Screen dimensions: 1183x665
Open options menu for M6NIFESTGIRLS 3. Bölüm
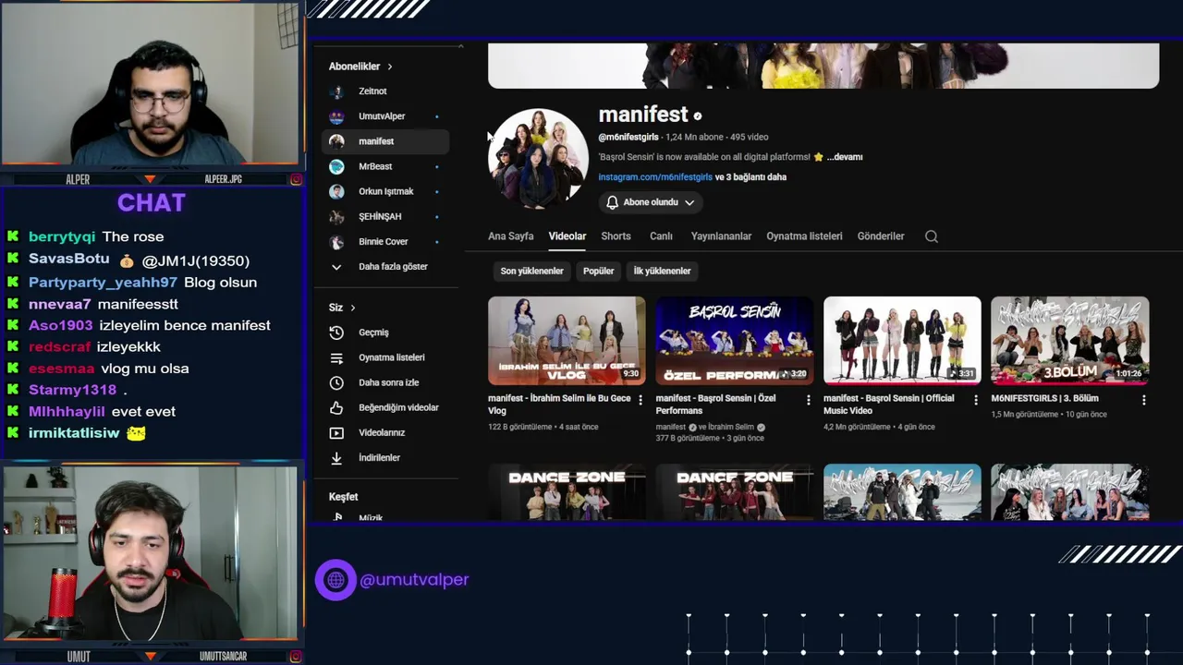[1143, 400]
